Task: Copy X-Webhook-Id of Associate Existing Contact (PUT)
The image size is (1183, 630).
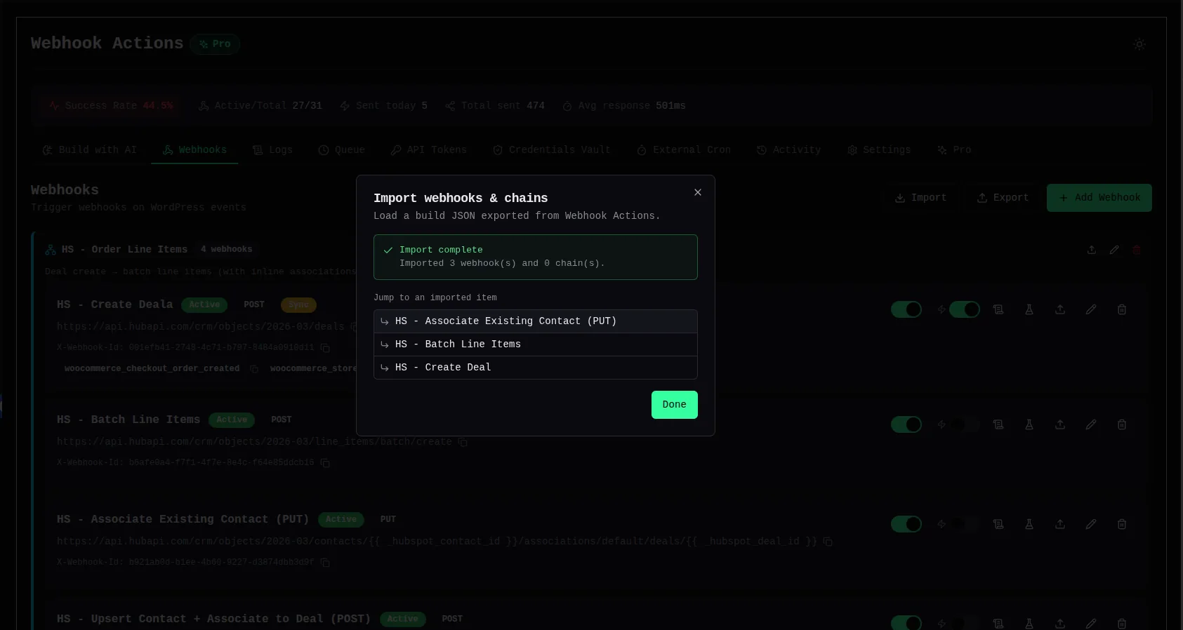Action: click(325, 563)
